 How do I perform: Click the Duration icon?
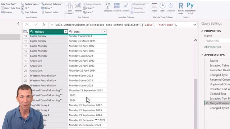(x=171, y=8)
